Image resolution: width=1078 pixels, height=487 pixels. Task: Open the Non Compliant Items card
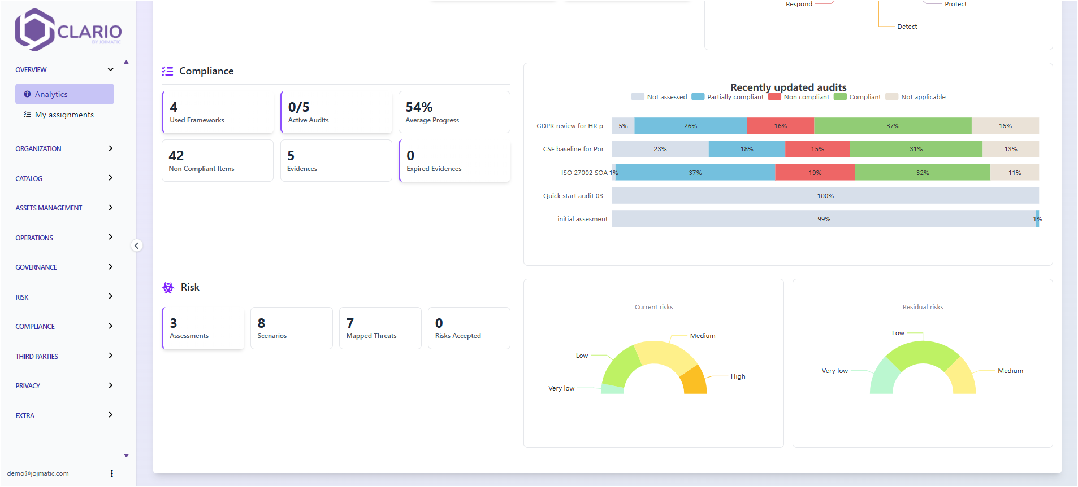coord(217,161)
